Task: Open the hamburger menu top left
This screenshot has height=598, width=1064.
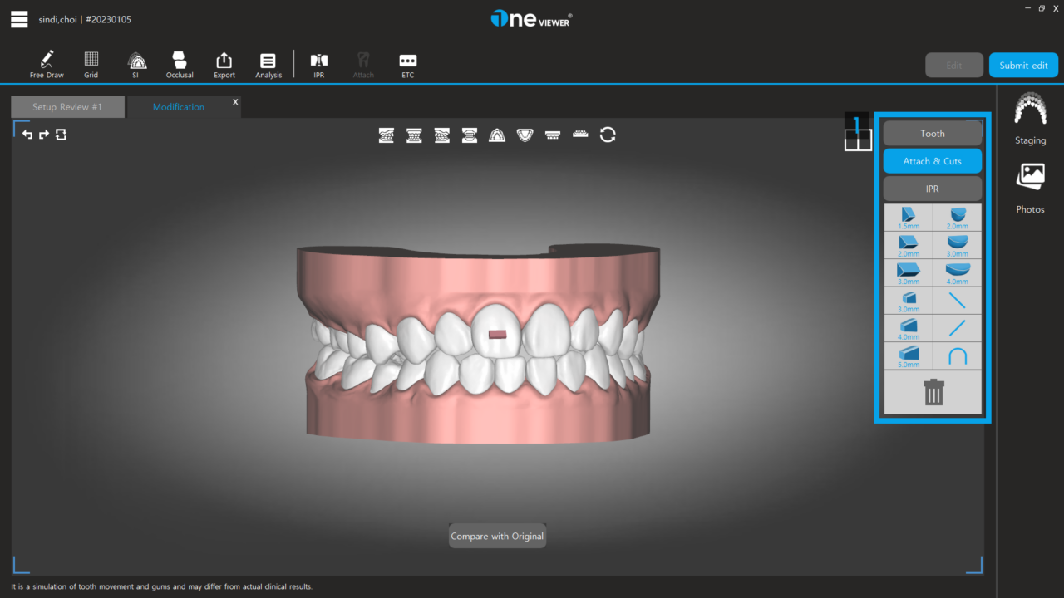Action: 18,18
